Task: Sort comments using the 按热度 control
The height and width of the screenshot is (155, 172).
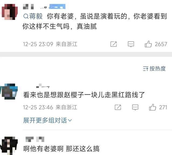Action: click(x=154, y=69)
